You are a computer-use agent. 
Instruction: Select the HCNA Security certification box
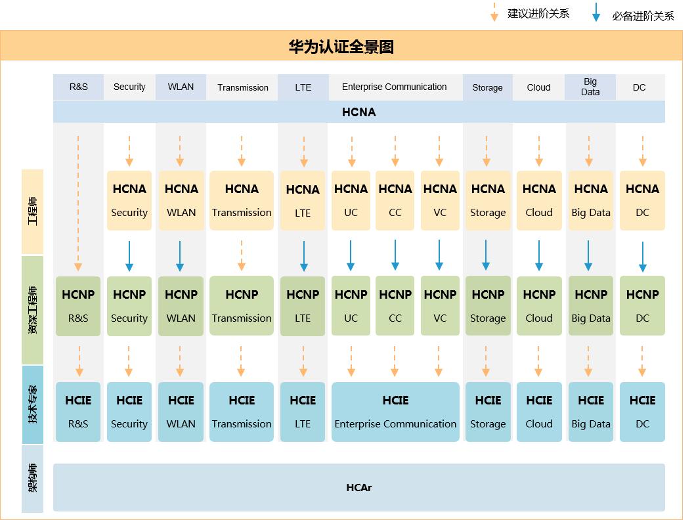[x=129, y=200]
